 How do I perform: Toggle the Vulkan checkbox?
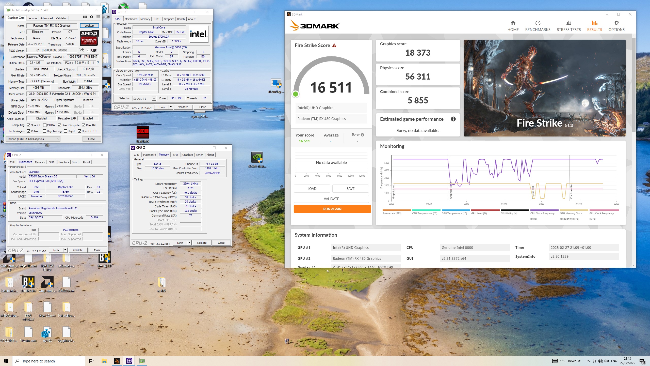[x=29, y=131]
